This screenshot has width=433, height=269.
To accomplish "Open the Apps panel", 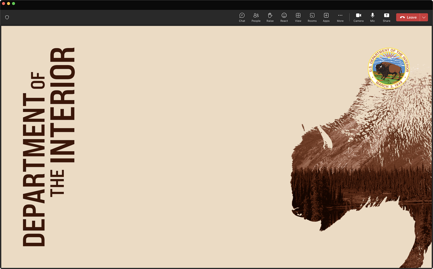I will pos(326,18).
